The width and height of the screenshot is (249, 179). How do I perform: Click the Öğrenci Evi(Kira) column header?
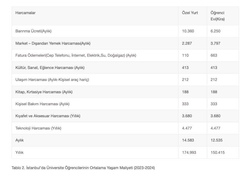click(x=217, y=16)
